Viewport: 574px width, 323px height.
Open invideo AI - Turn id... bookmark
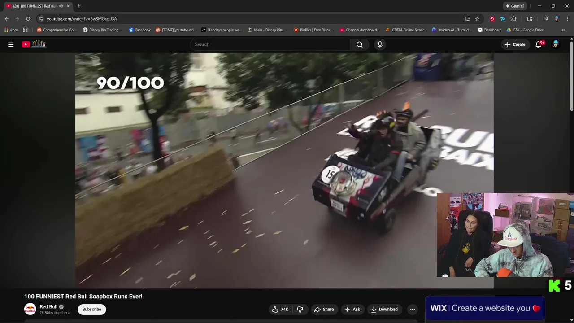(452, 30)
